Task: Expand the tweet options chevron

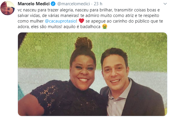Action: click(x=165, y=4)
